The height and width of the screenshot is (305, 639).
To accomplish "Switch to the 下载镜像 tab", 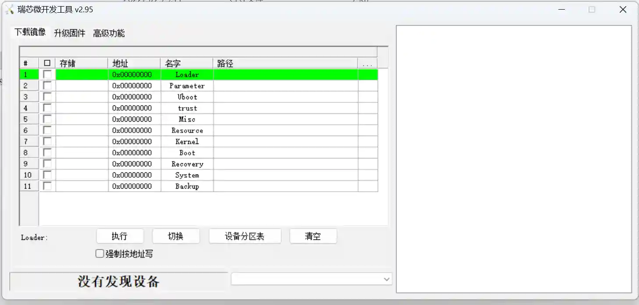I will (30, 32).
